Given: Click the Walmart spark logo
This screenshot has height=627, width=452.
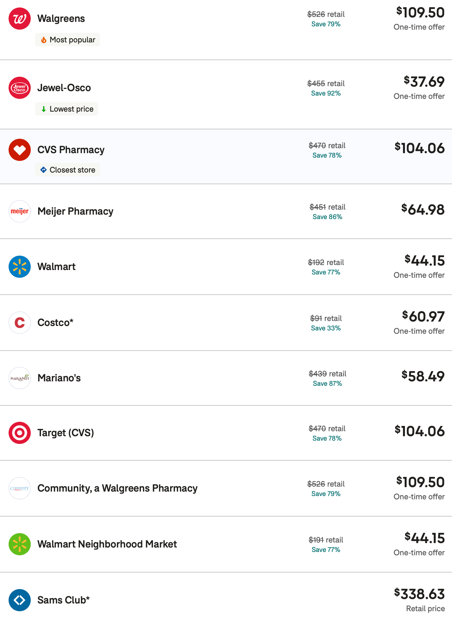Looking at the screenshot, I should pyautogui.click(x=20, y=267).
